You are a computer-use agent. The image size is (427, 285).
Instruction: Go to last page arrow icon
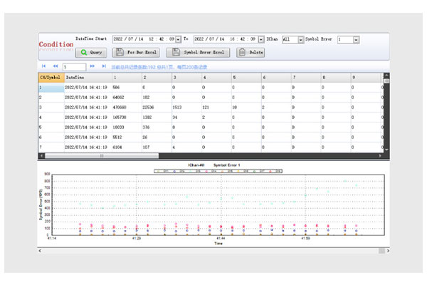tap(104, 66)
